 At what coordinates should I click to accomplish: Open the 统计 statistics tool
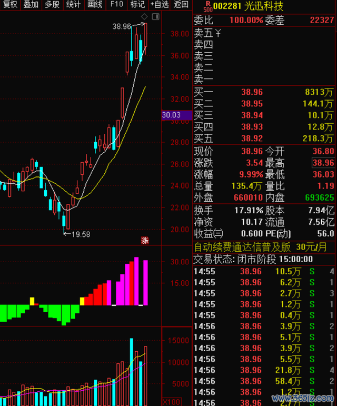pos(73,5)
